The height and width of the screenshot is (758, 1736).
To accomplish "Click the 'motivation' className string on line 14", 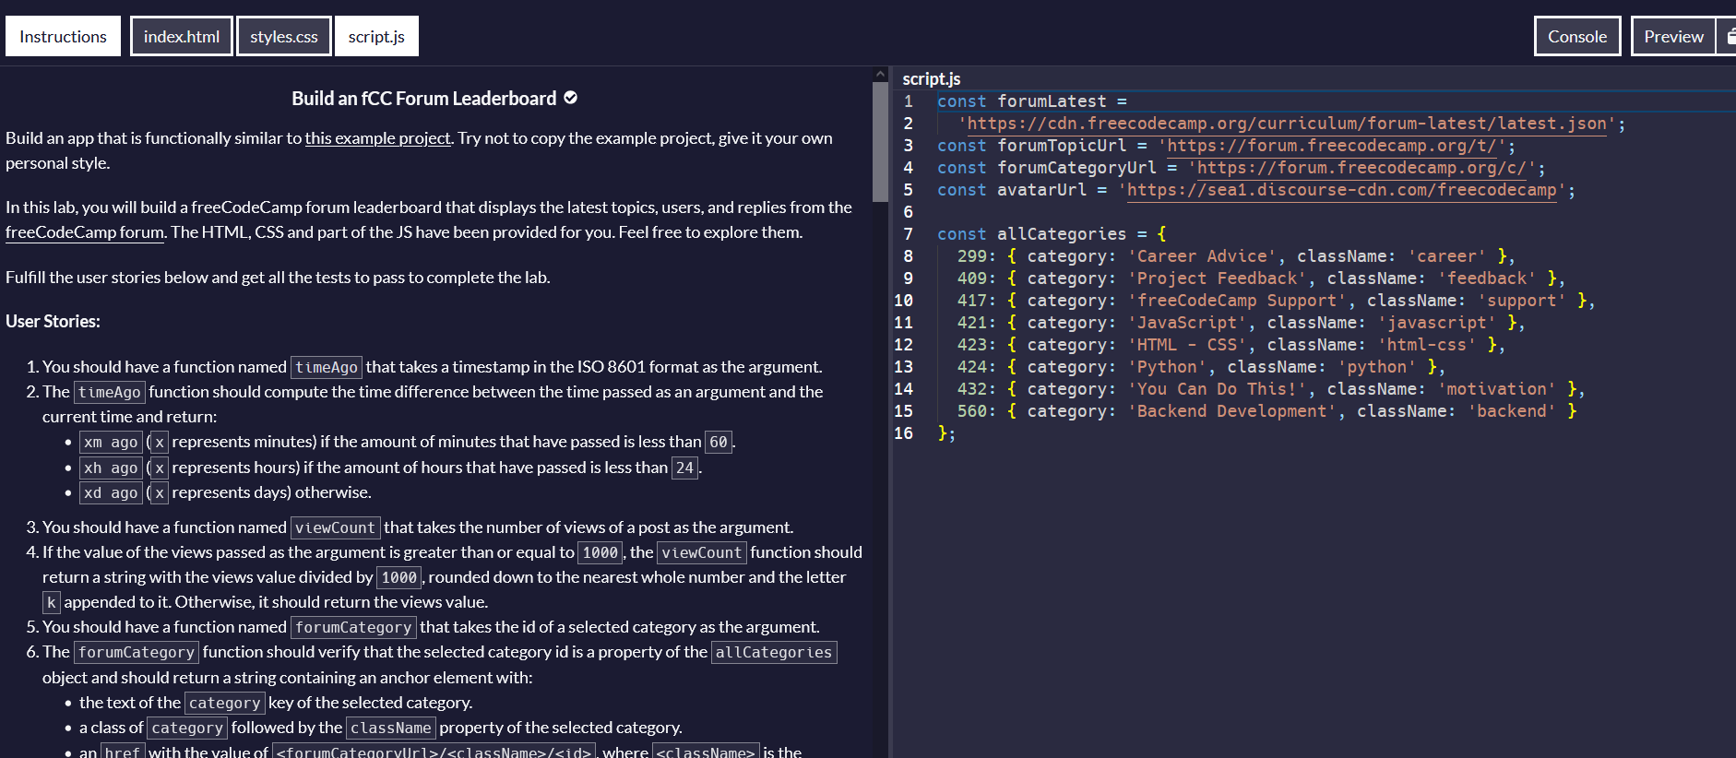I will (1496, 389).
